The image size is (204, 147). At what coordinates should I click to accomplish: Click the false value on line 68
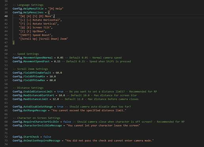(x=67, y=122)
